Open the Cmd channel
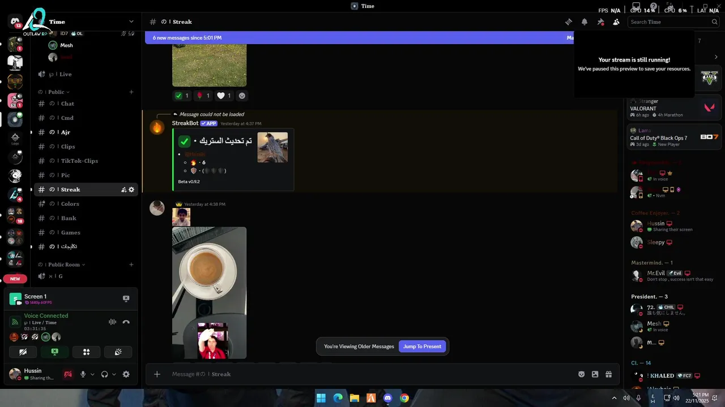This screenshot has height=407, width=725. (x=85, y=118)
